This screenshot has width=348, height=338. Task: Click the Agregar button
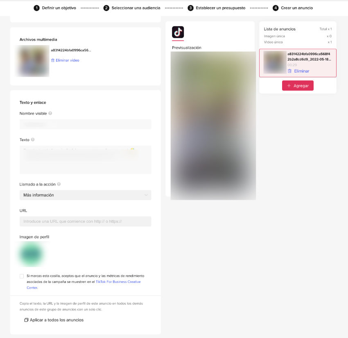click(x=298, y=86)
